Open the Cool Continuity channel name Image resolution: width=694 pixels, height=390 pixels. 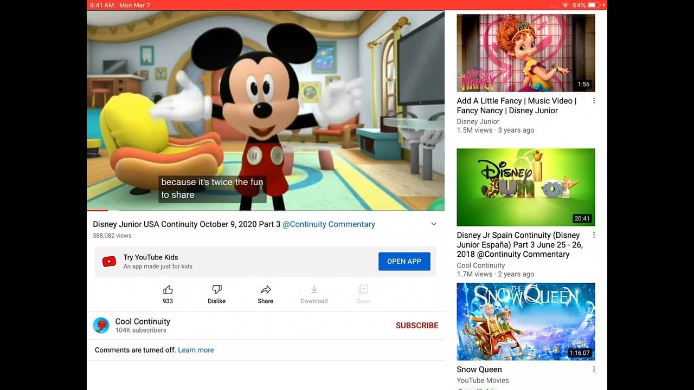click(x=143, y=321)
